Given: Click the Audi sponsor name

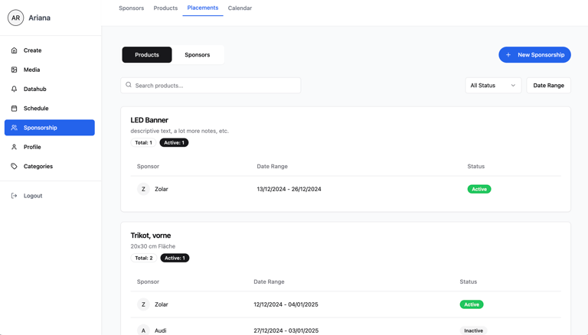Looking at the screenshot, I should (161, 330).
